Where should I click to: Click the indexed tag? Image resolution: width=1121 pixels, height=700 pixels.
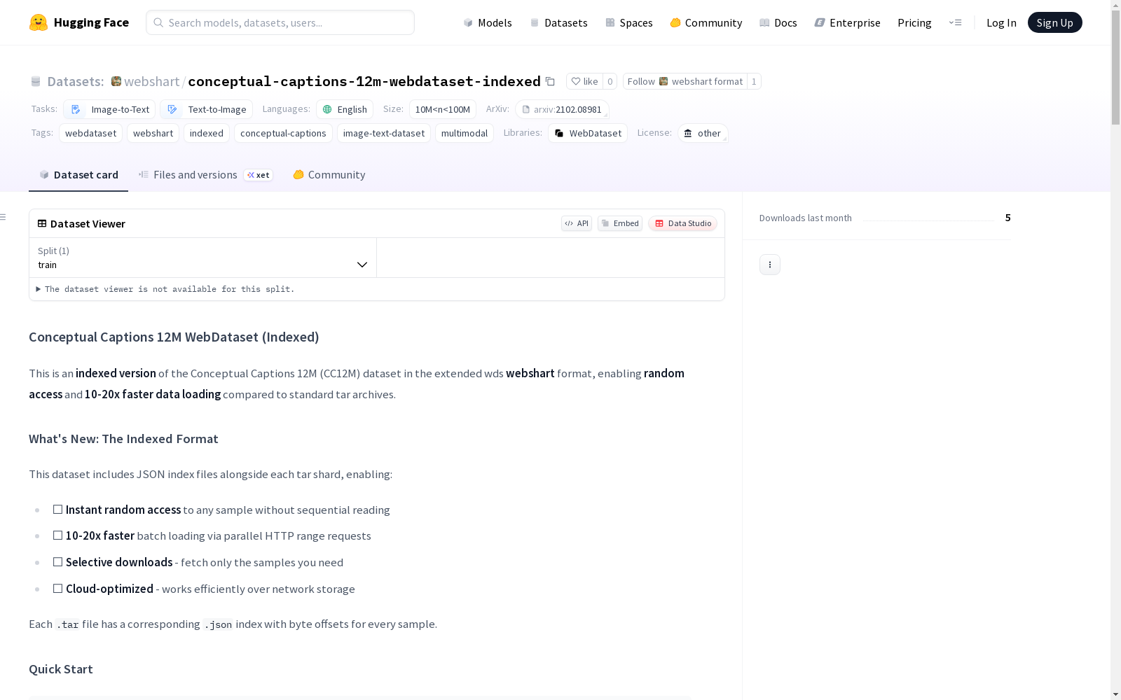207,133
